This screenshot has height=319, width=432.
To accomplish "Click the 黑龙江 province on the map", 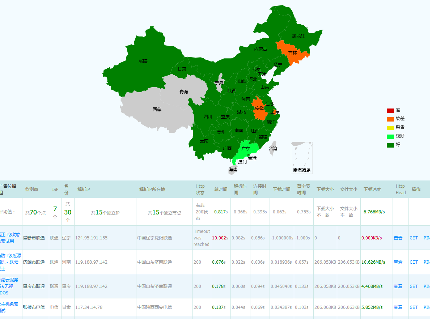I will 298,36.
